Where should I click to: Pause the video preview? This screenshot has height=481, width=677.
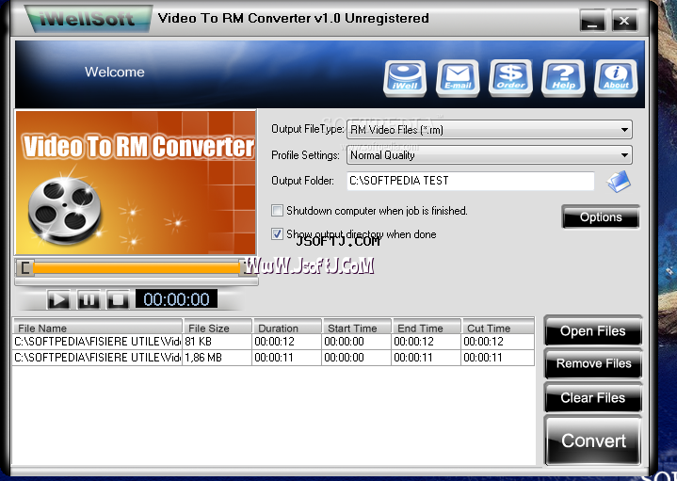(89, 299)
